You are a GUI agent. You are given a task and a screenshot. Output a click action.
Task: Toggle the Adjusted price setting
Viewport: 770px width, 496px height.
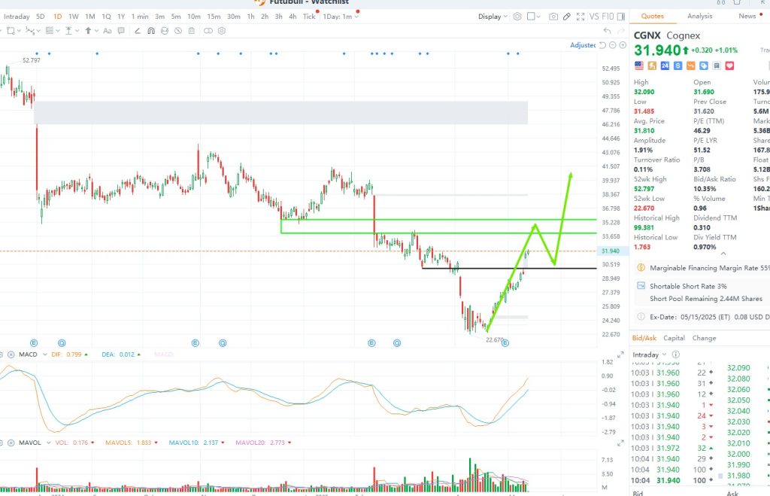click(x=583, y=45)
